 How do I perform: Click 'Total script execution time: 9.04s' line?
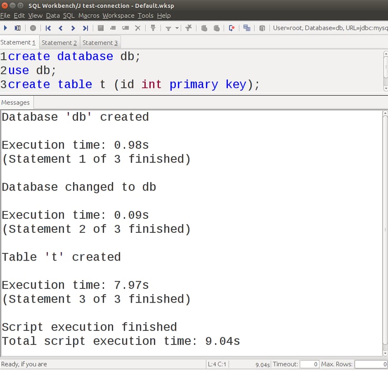coord(121,341)
